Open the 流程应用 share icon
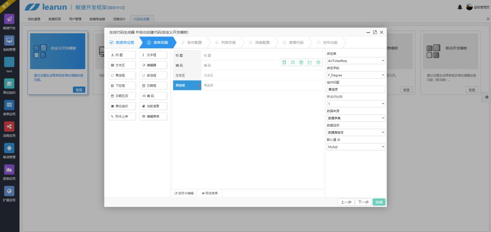 tap(9, 126)
